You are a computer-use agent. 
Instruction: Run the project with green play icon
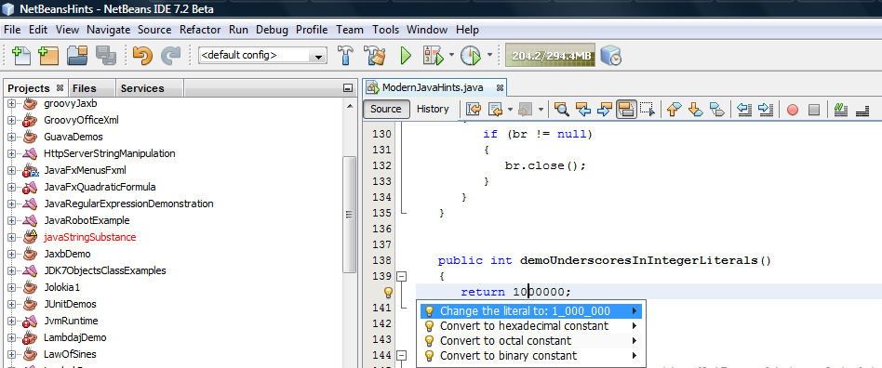click(406, 55)
